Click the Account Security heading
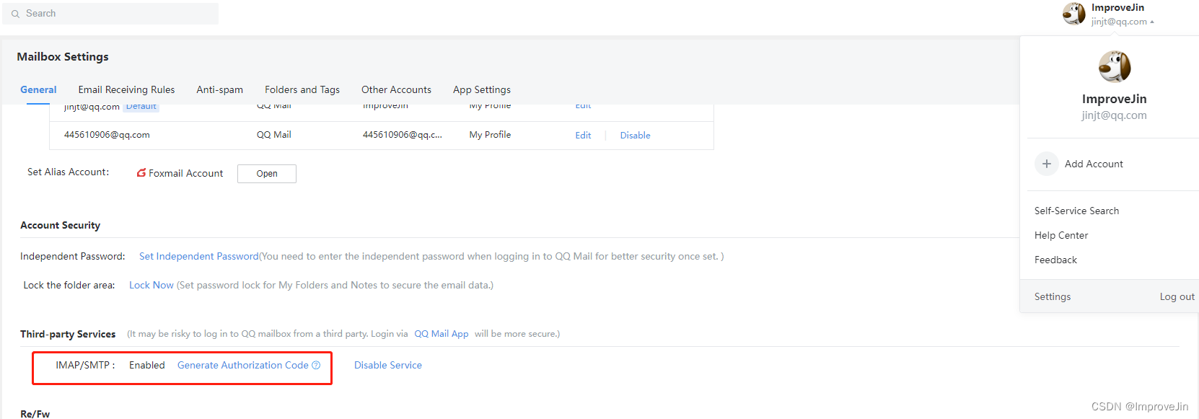Image resolution: width=1199 pixels, height=419 pixels. pyautogui.click(x=61, y=226)
